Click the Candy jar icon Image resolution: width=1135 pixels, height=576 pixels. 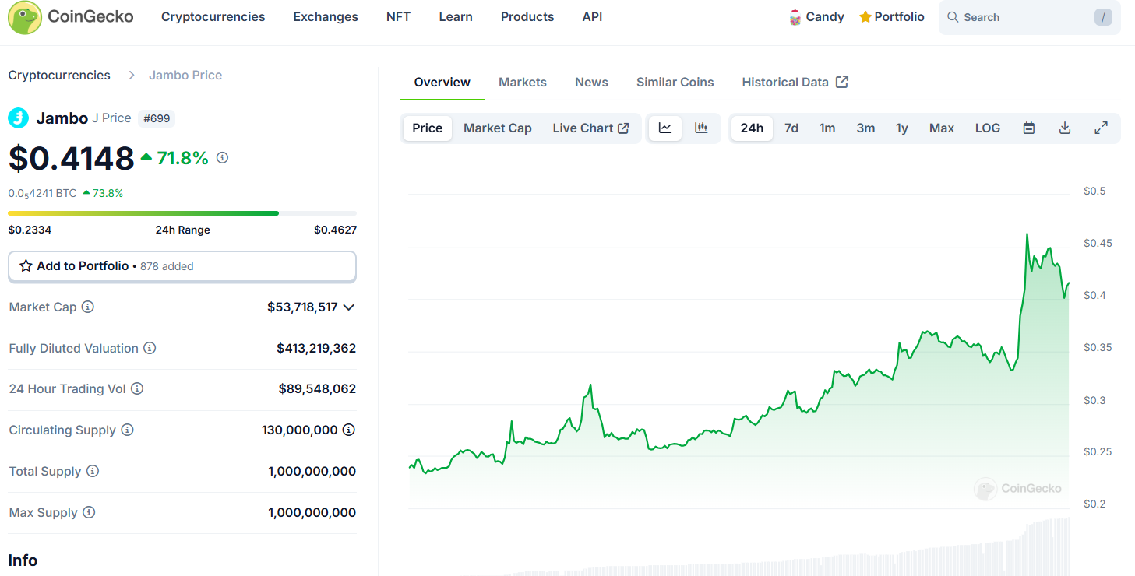pos(795,17)
